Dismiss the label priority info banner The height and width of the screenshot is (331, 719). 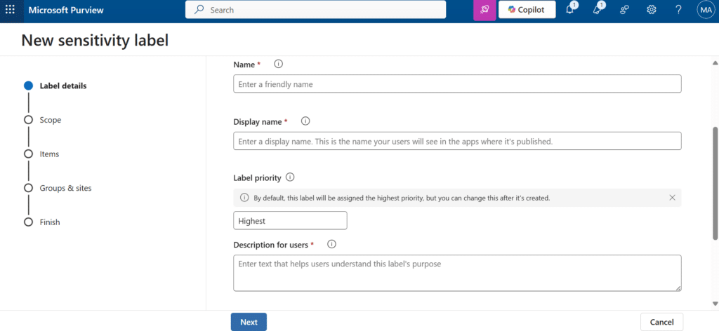pyautogui.click(x=672, y=198)
